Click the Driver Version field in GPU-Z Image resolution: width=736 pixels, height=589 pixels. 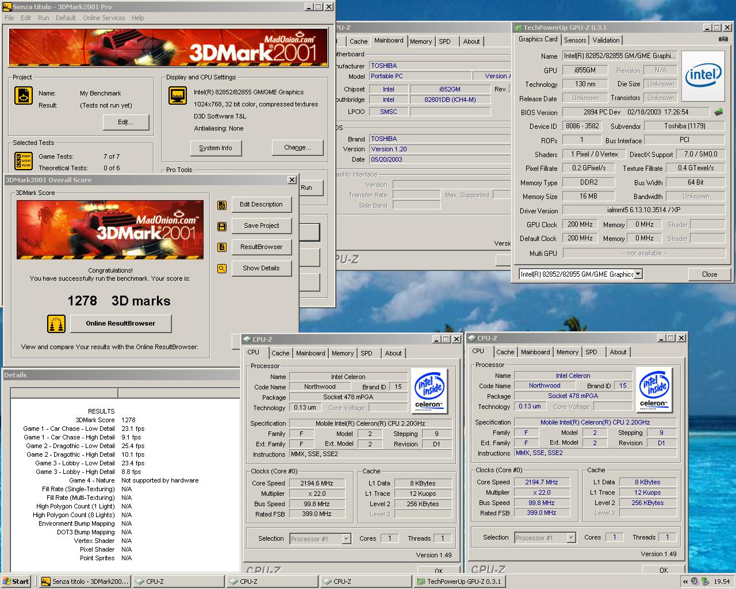coord(643,211)
